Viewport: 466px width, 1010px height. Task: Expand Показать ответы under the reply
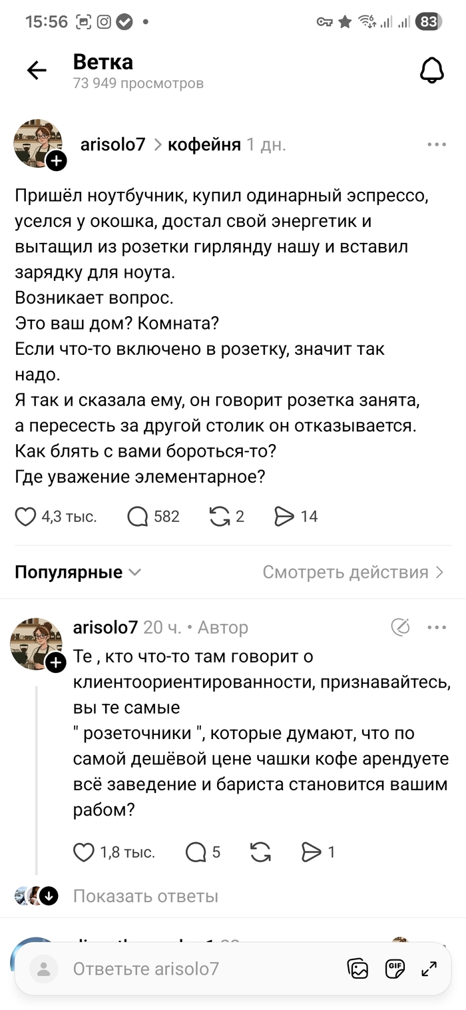tap(145, 896)
